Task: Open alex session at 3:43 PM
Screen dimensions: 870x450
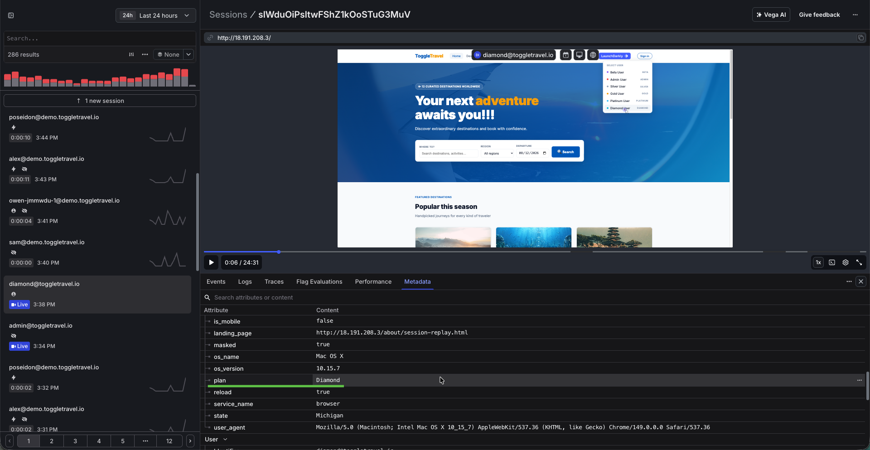Action: pos(97,169)
